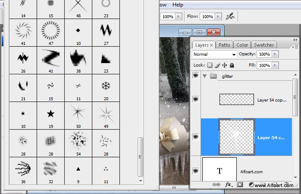
Task: Click the brush picker scrollbar down arrow
Action: (x=141, y=181)
